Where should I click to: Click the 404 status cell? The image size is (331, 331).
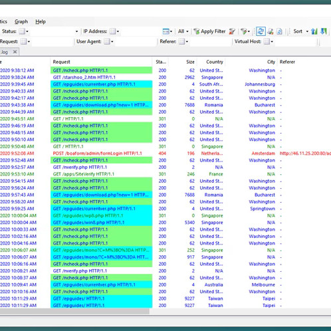click(162, 154)
